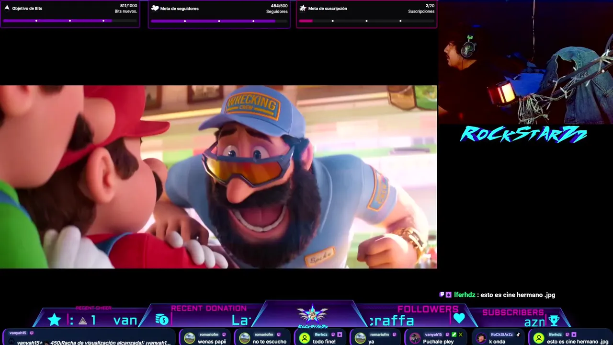613x345 pixels.
Task: Click the 'SUBSCRIBERS' heading in bottom bar
Action: (x=513, y=312)
